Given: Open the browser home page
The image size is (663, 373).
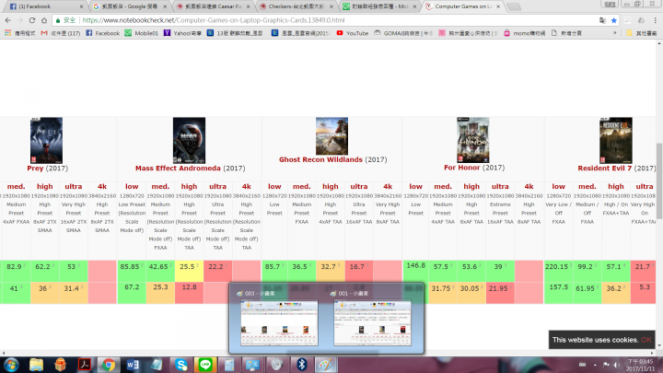Looking at the screenshot, I should pos(44,20).
